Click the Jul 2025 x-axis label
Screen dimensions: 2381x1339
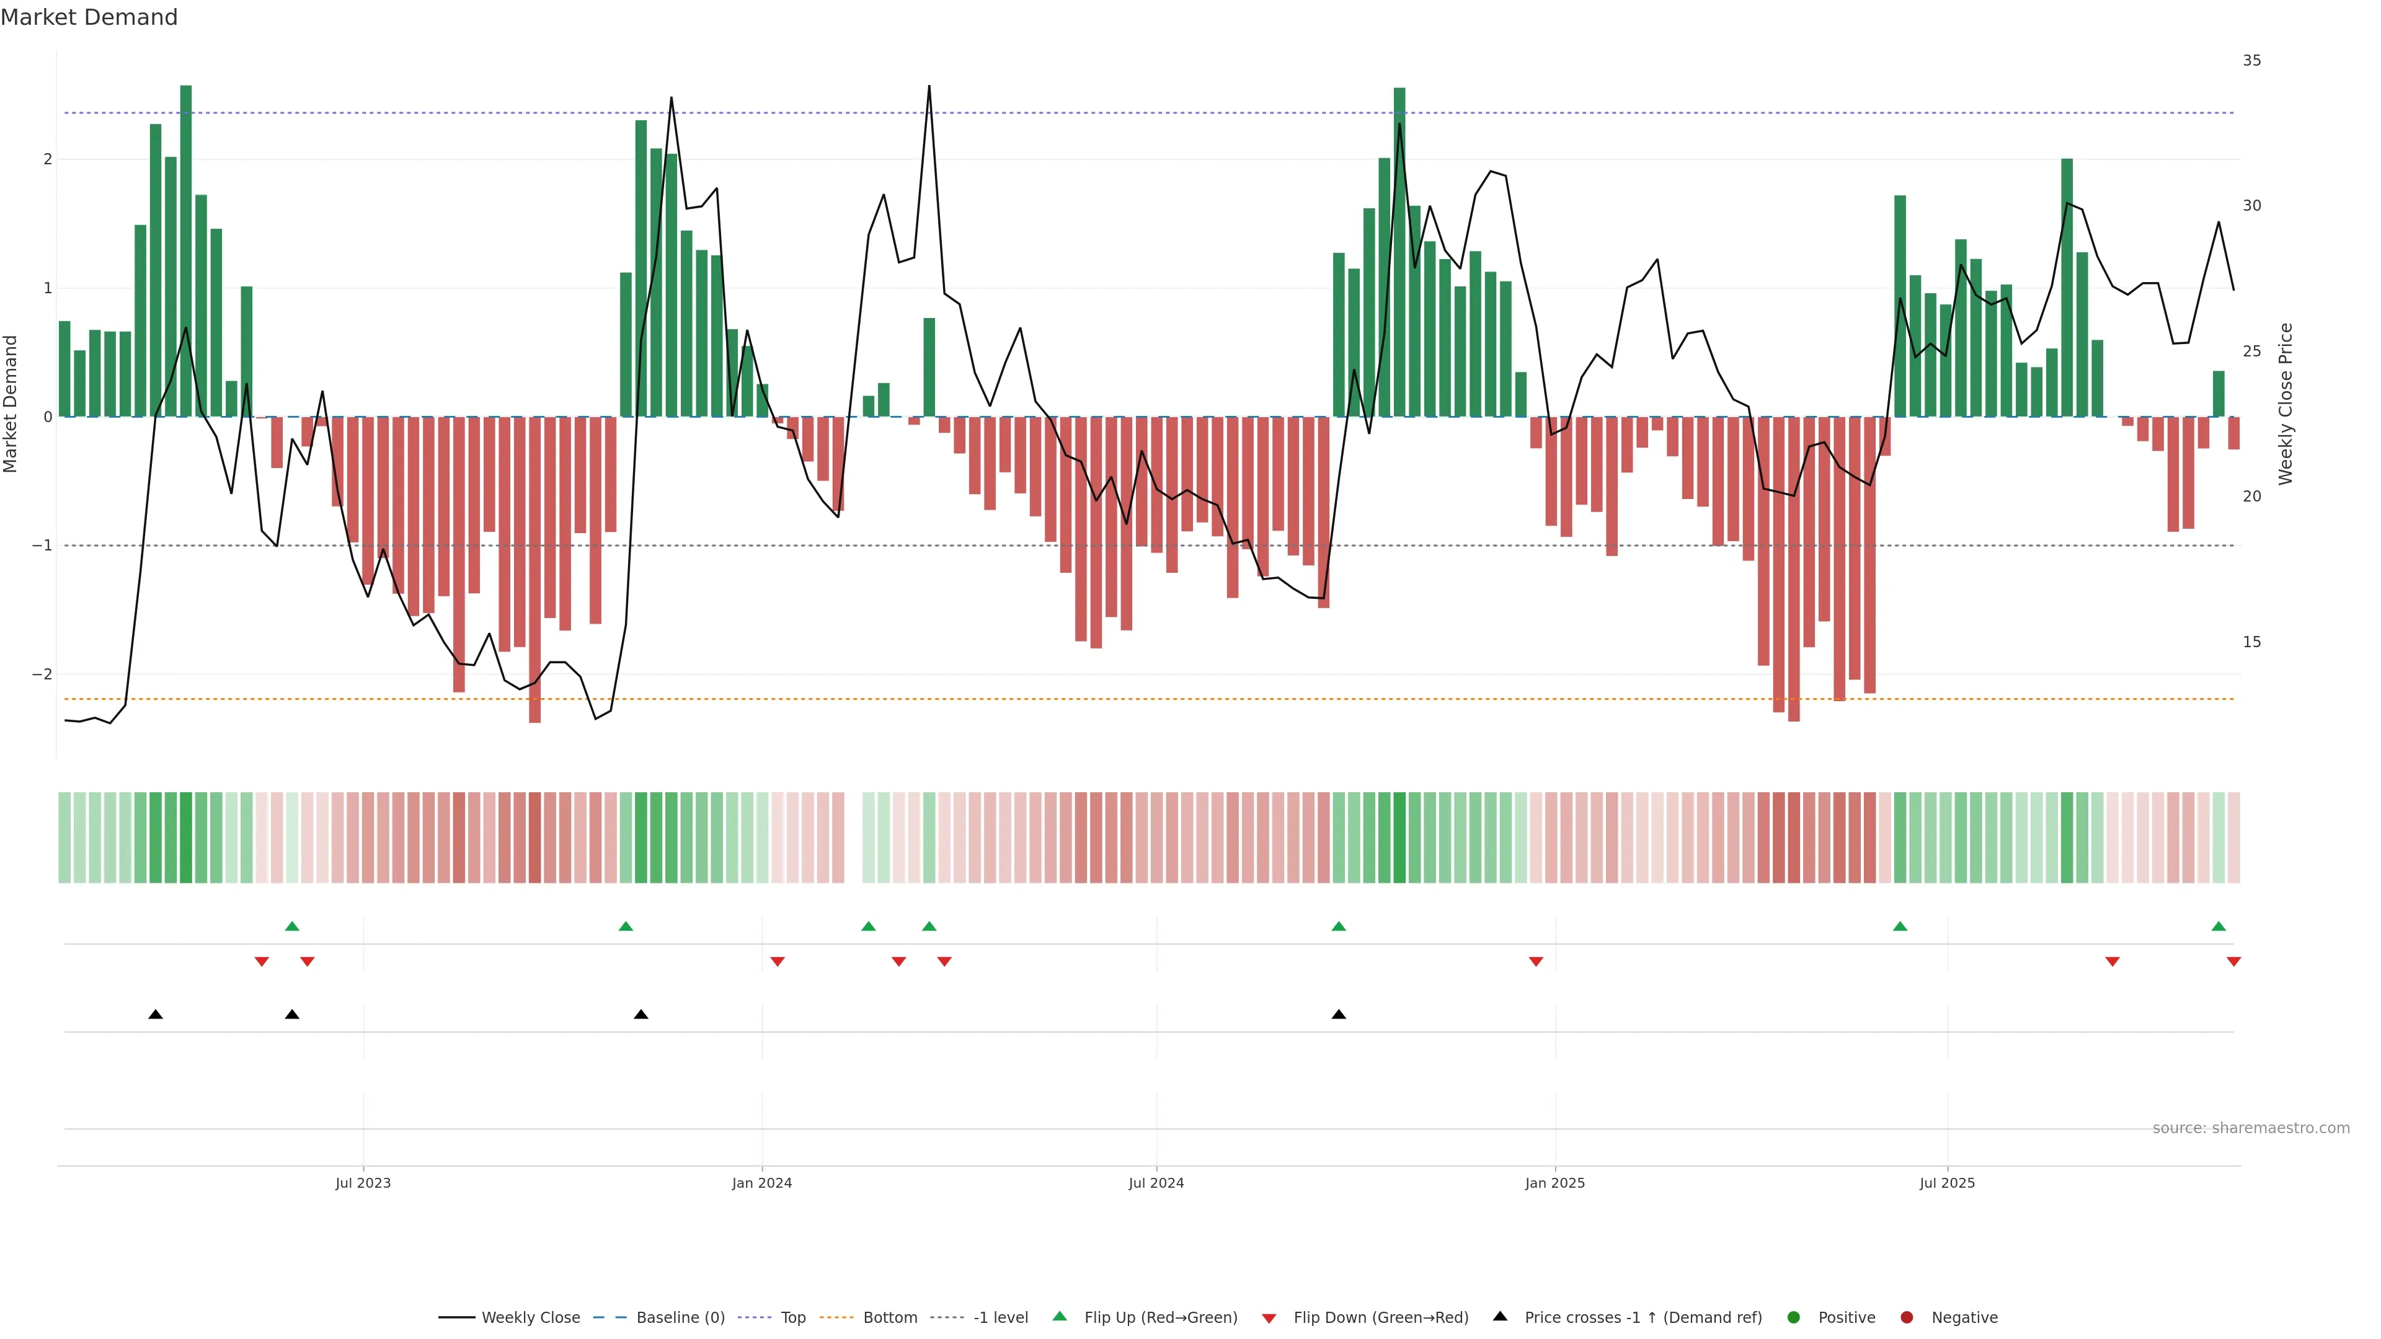pos(1946,1183)
